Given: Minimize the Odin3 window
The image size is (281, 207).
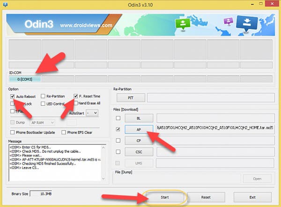Looking at the screenshot, I should pyautogui.click(x=252, y=4).
